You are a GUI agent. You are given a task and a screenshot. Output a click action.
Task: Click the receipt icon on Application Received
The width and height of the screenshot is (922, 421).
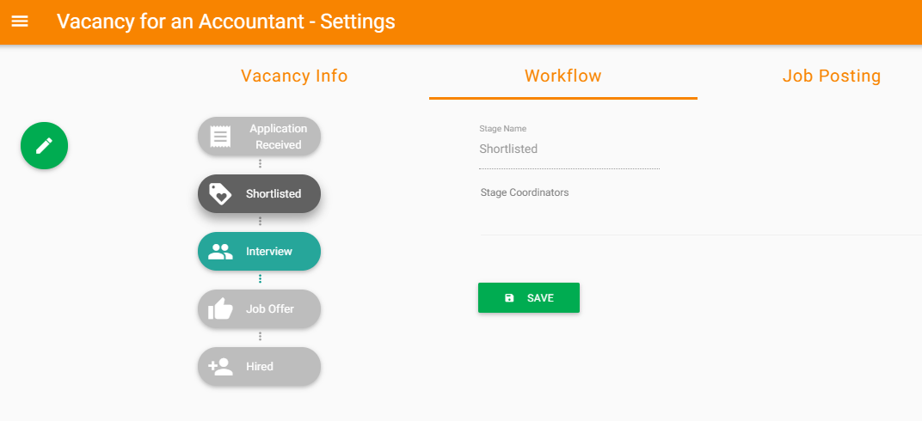pyautogui.click(x=220, y=137)
